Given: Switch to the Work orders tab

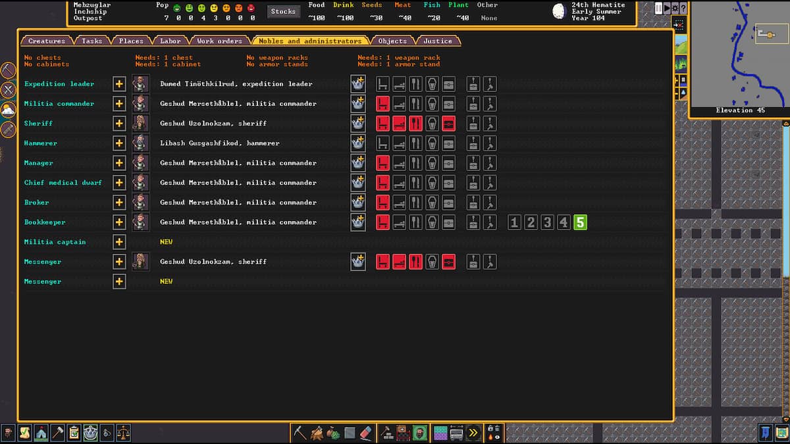Looking at the screenshot, I should point(219,41).
